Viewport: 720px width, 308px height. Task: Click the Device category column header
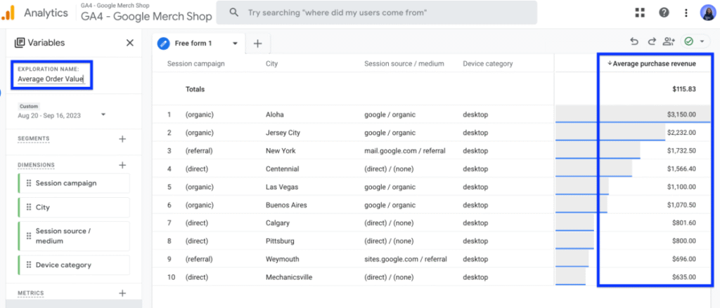(488, 64)
